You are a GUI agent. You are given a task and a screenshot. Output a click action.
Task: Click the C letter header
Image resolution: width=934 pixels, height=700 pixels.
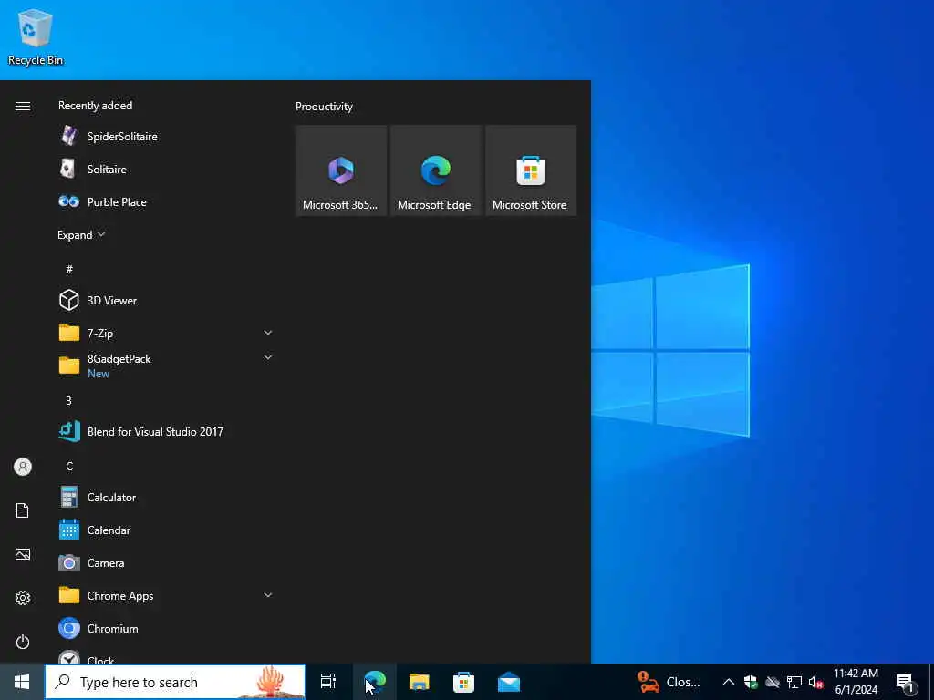69,466
